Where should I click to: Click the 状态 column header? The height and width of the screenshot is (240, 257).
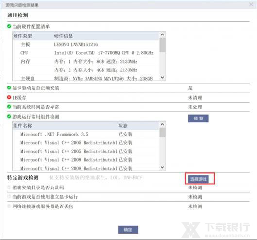click(123, 126)
